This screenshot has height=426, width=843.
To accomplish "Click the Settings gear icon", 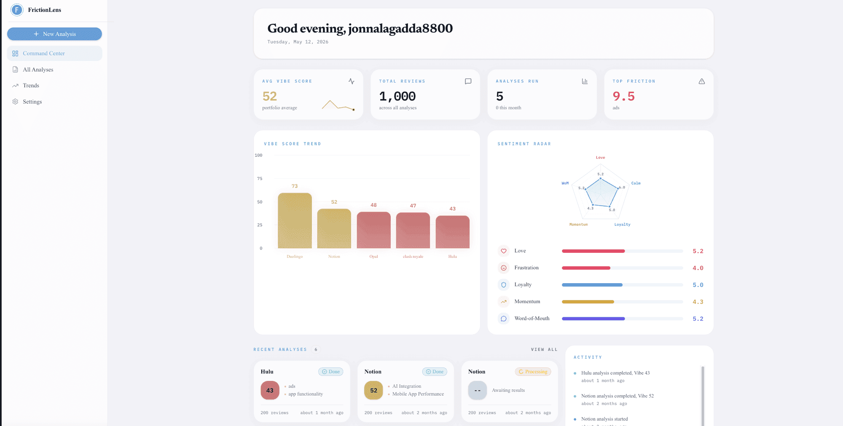I will point(15,102).
